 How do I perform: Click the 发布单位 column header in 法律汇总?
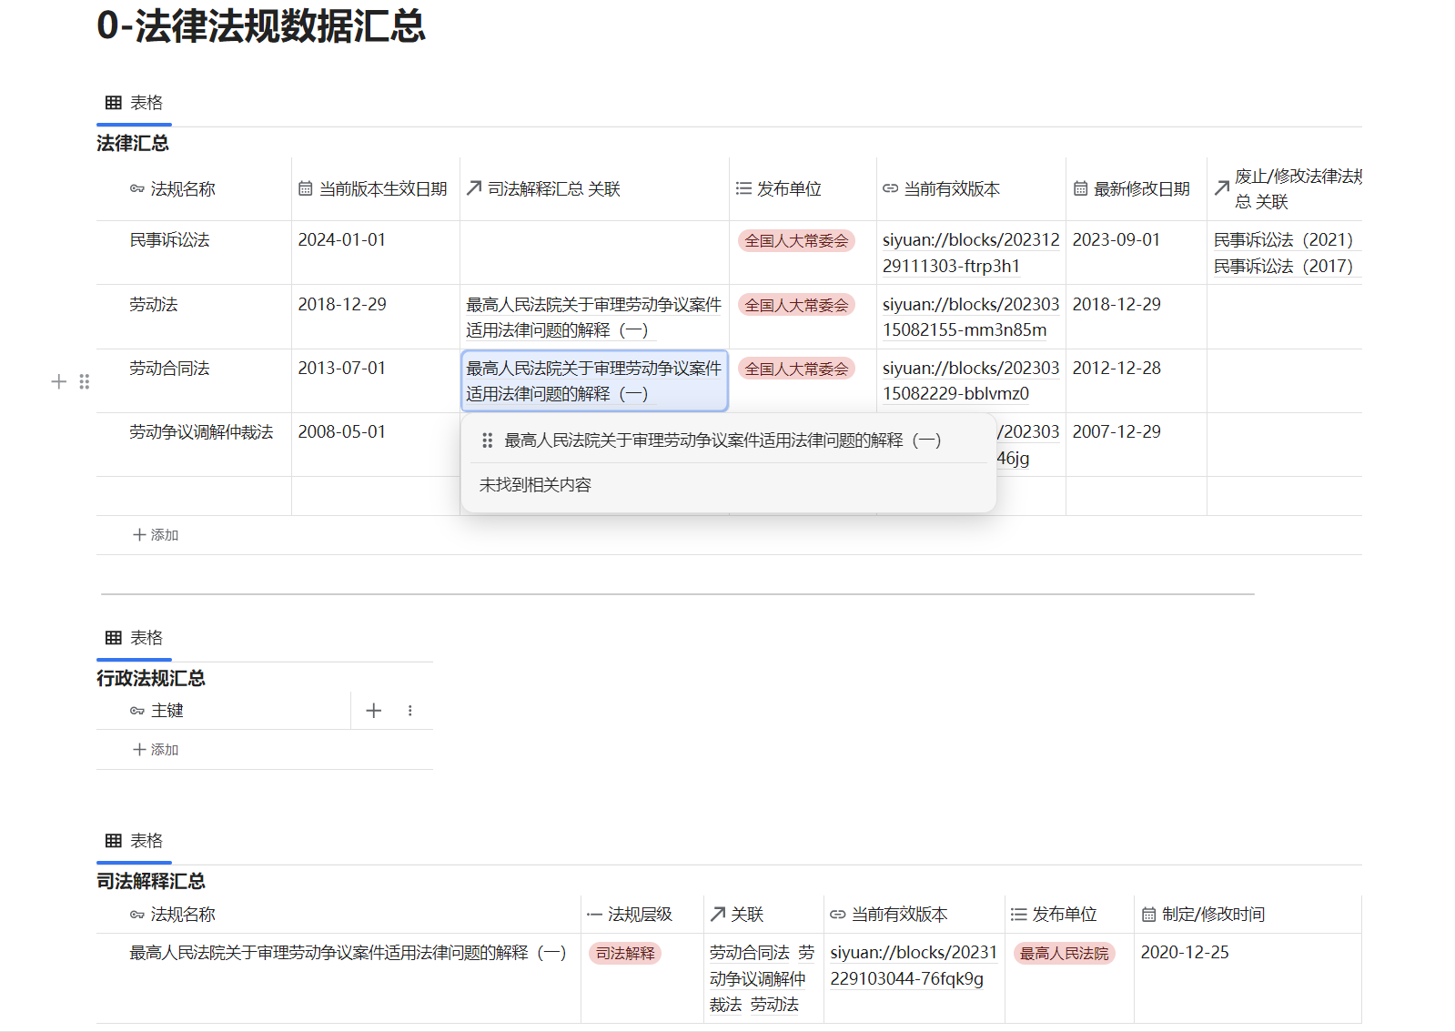tap(788, 189)
